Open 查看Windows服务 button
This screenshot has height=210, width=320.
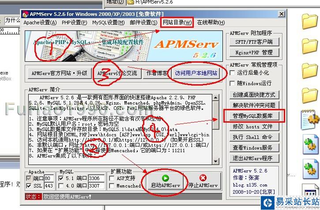pyautogui.click(x=254, y=147)
